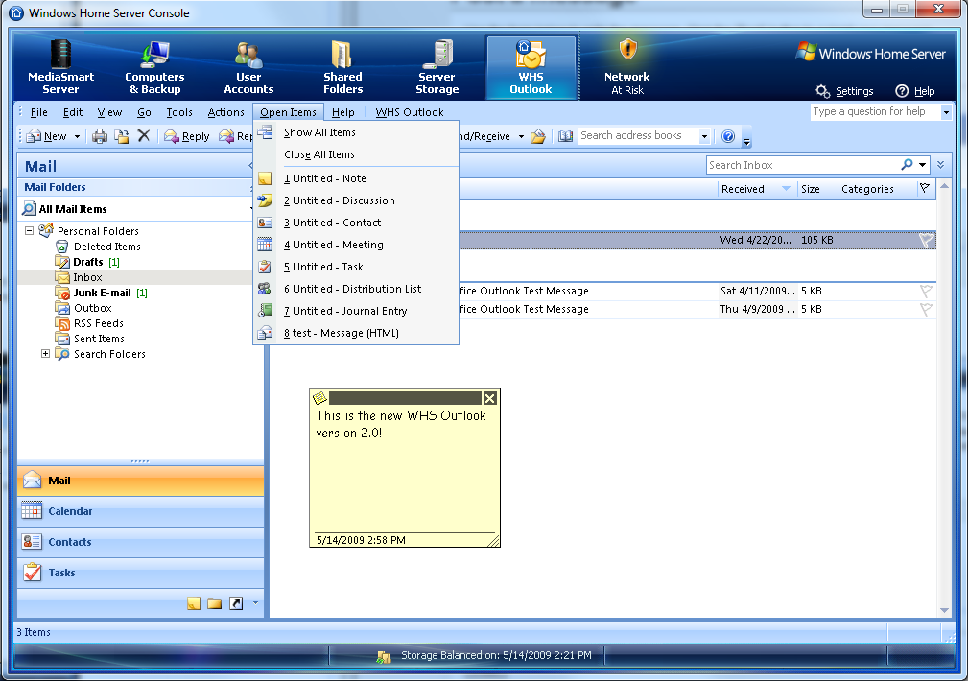Open help question box dropdown
The image size is (968, 681).
tap(946, 112)
